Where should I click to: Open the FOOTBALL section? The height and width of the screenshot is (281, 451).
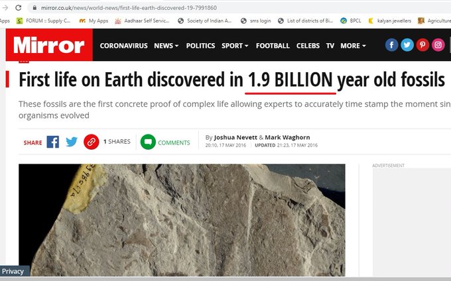pos(273,46)
